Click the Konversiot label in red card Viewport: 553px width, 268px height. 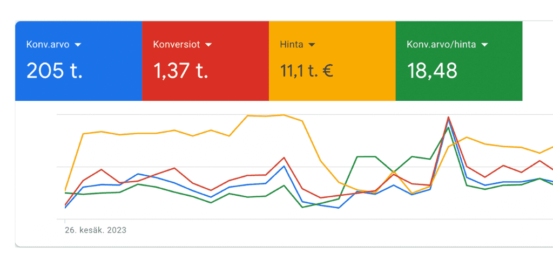[x=177, y=45]
